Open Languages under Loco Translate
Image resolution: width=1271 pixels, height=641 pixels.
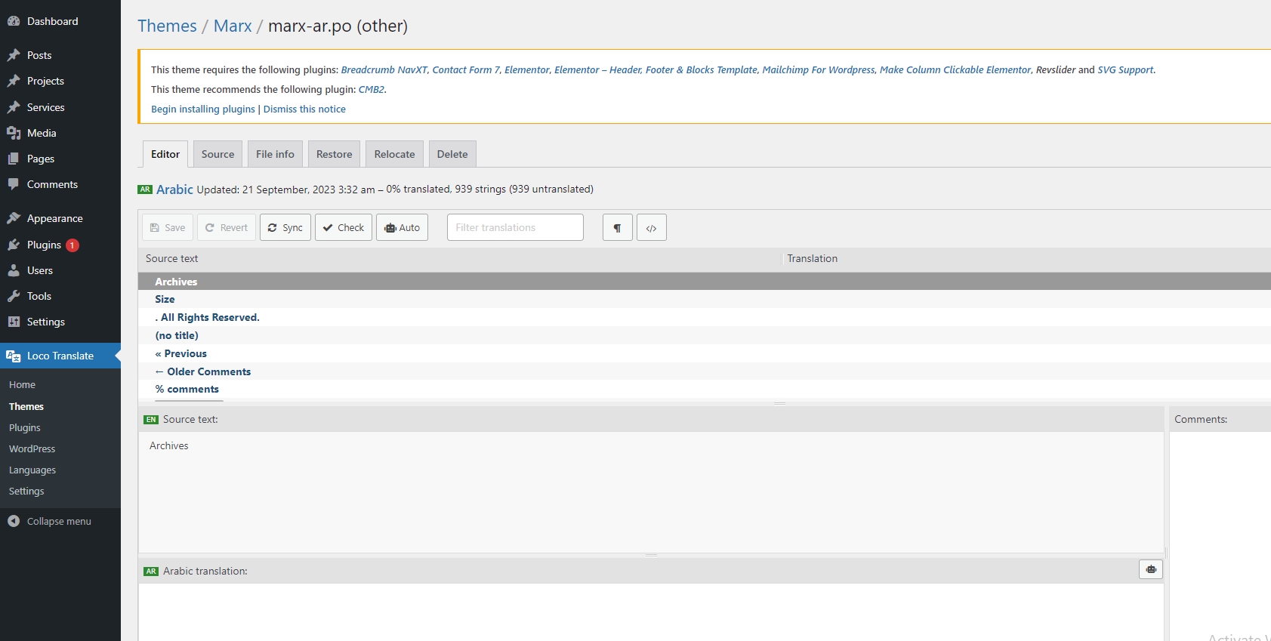tap(32, 470)
